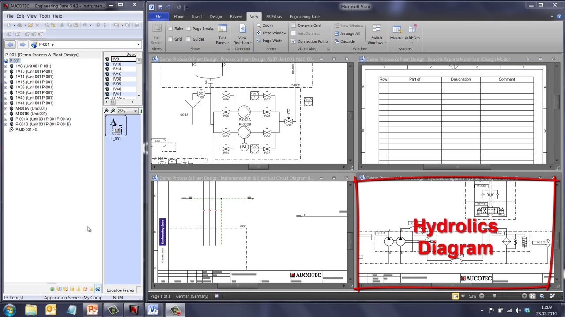Click the Zoom magnifier tool in ribbon
Screen dimensions: 565x317
pyautogui.click(x=265, y=26)
